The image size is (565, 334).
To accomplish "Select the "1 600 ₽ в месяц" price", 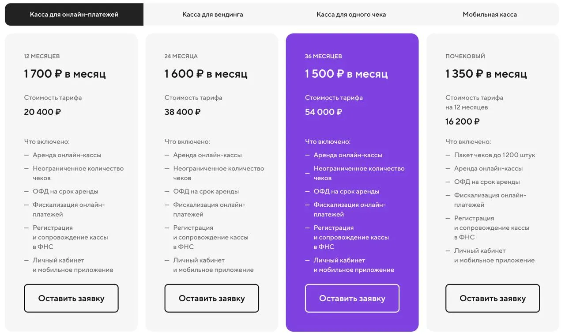I will (206, 74).
